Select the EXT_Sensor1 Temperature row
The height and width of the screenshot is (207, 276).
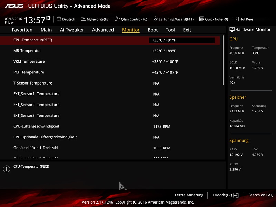(110, 94)
